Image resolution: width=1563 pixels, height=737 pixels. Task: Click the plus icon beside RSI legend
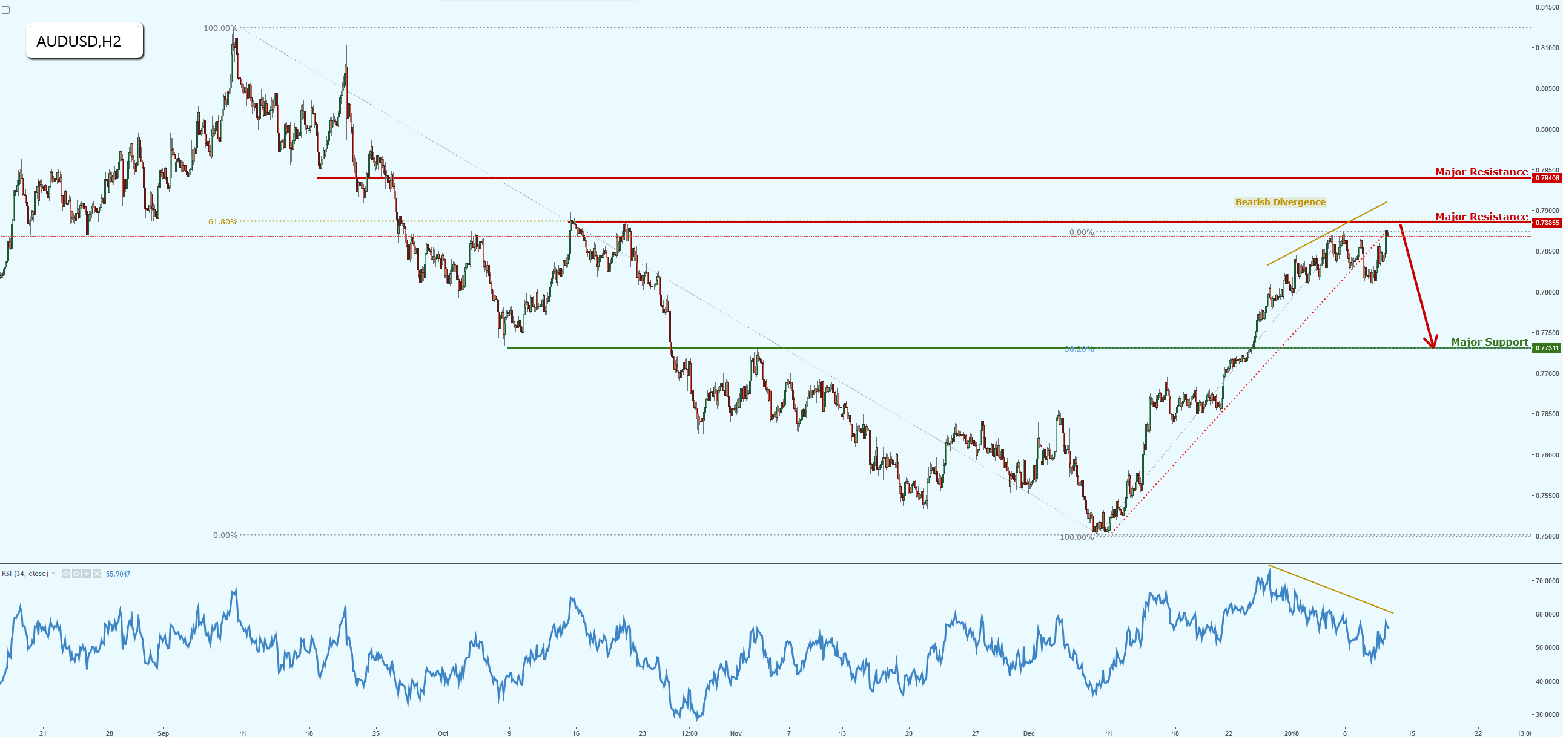pyautogui.click(x=87, y=574)
